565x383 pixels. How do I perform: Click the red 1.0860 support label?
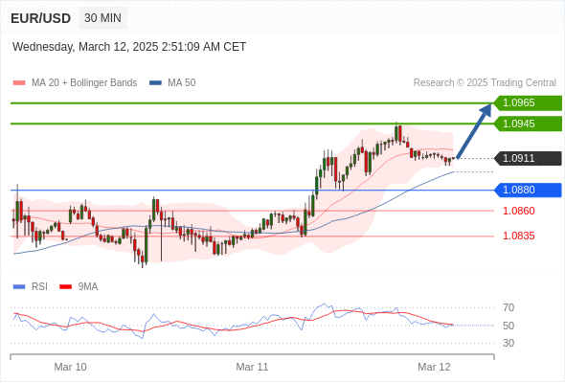pyautogui.click(x=518, y=211)
